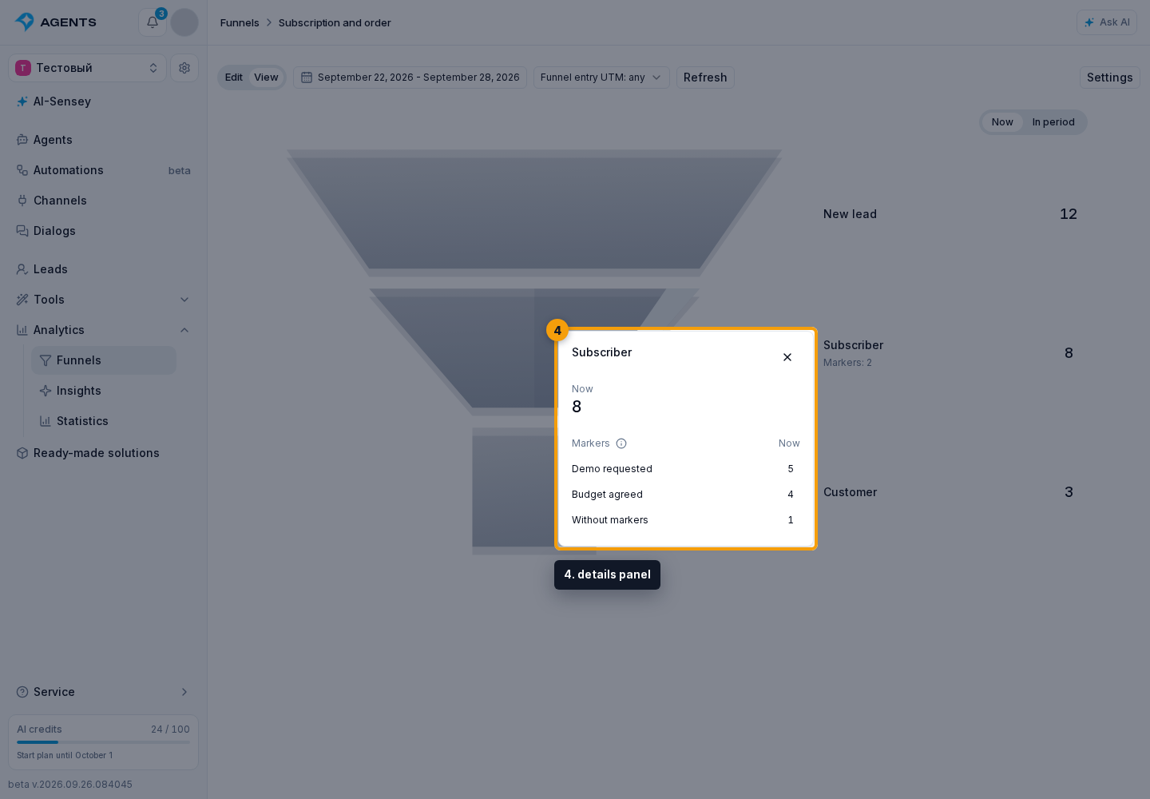
Task: Click the Dialogs chat icon
Action: pos(22,231)
